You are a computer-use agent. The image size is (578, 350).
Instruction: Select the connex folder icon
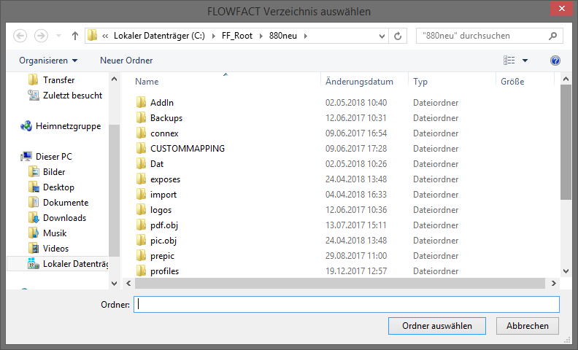tap(141, 133)
